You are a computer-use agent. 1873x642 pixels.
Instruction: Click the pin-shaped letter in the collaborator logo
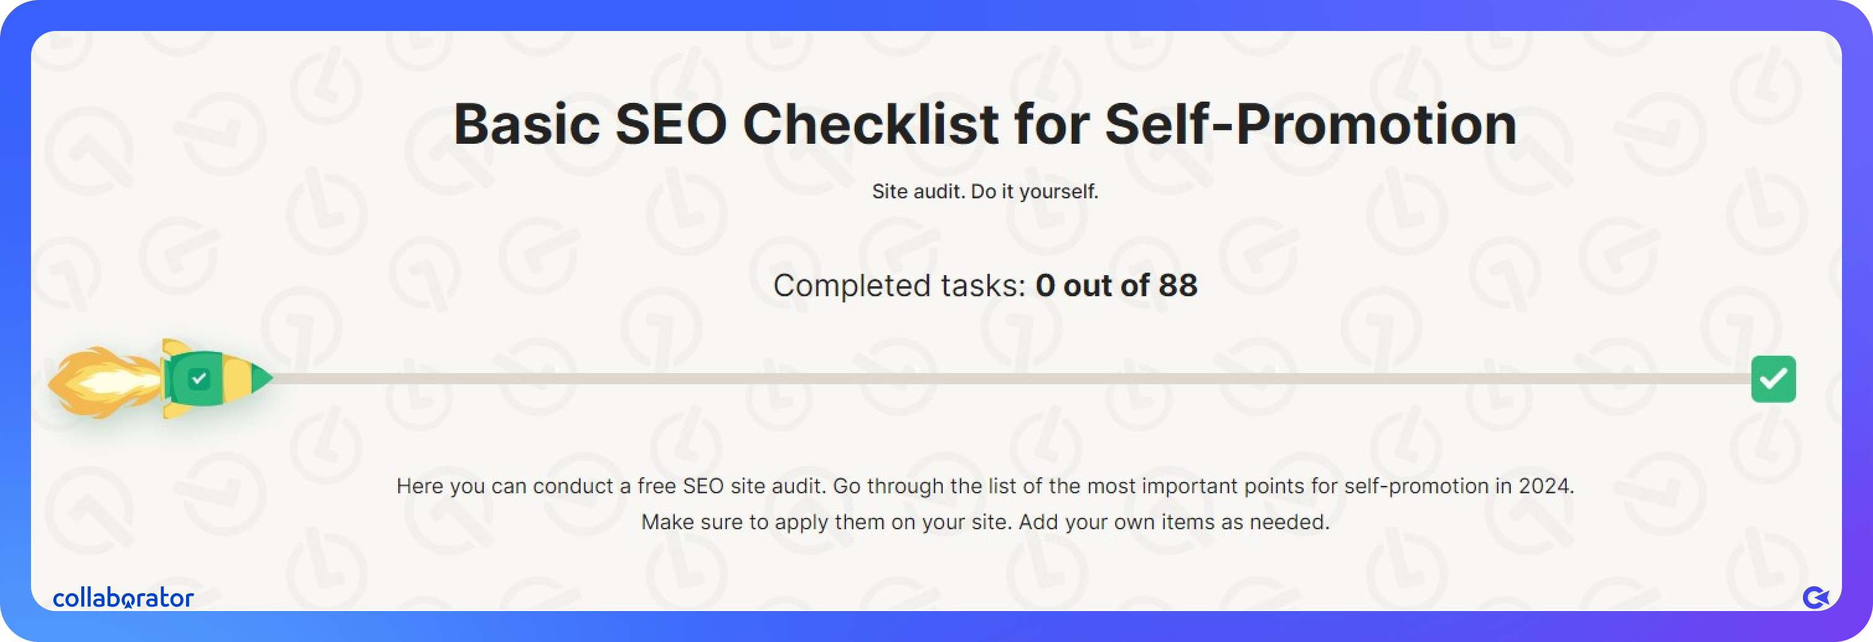pyautogui.click(x=128, y=599)
